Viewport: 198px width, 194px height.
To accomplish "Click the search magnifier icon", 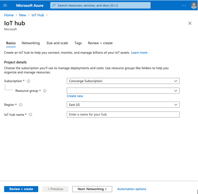I will (54, 5).
